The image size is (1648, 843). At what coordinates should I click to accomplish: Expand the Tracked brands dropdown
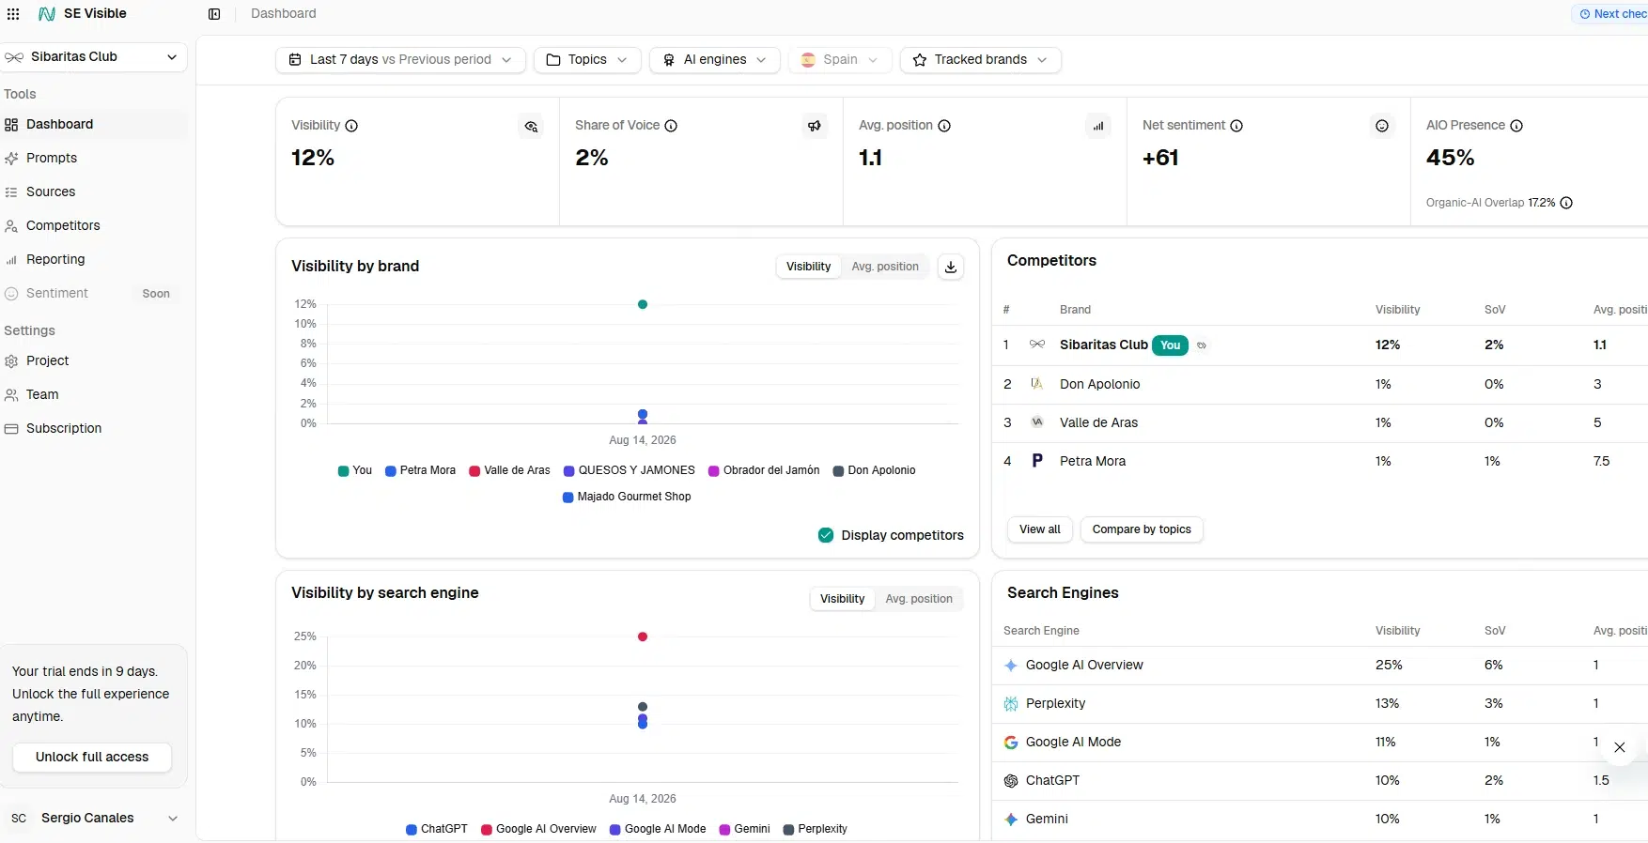tap(981, 60)
